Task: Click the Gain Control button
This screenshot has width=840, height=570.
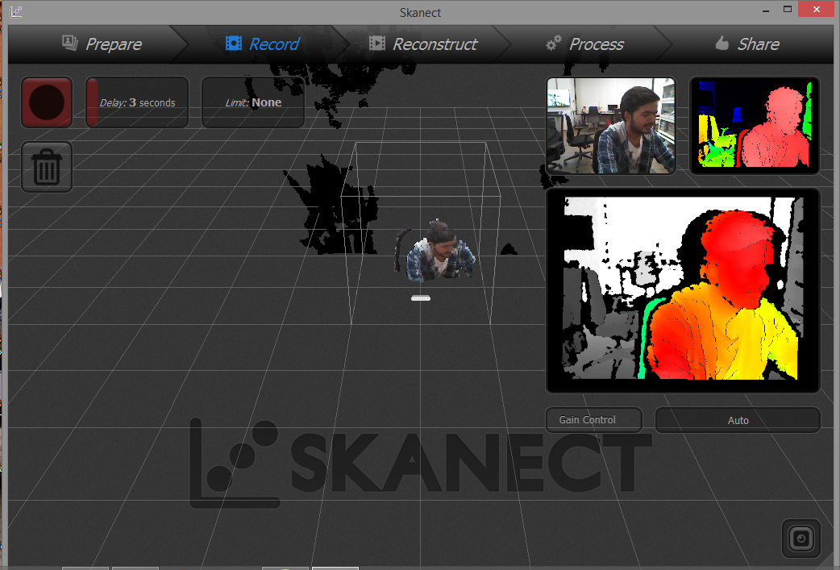Action: tap(593, 420)
